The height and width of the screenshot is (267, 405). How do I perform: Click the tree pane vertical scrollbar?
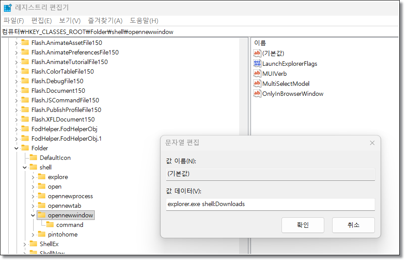[x=243, y=145]
